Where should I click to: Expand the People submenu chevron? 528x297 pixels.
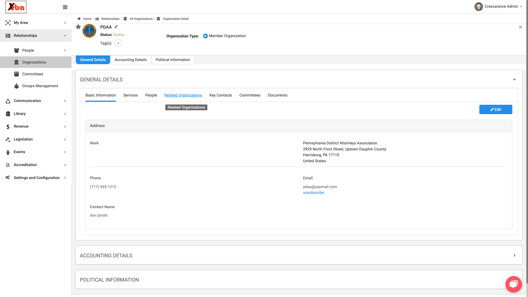coord(65,50)
